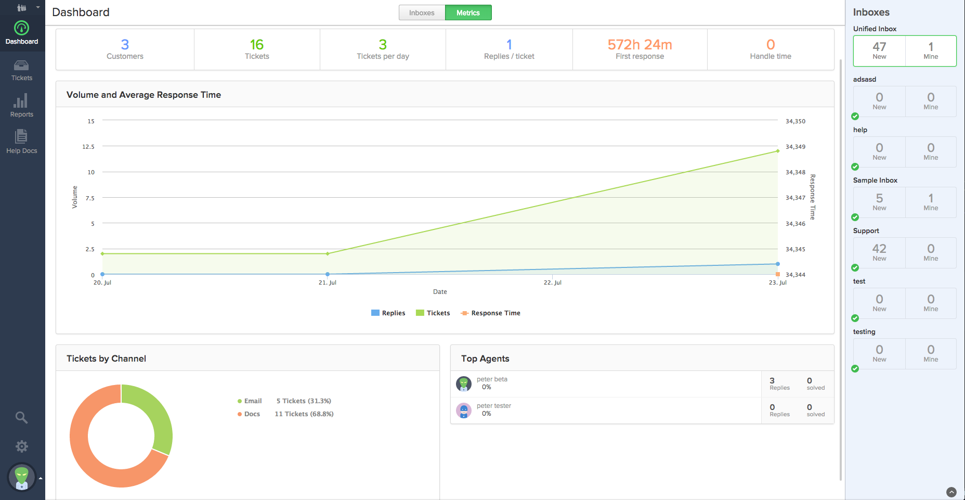Select the Metrics tab
The width and height of the screenshot is (965, 500).
point(467,12)
